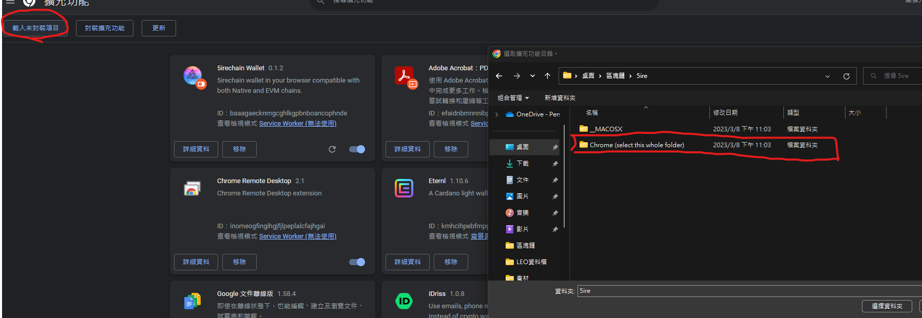Click the Google 文件離線版 extension icon
Screen dimensions: 922x318
(192, 301)
